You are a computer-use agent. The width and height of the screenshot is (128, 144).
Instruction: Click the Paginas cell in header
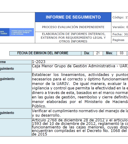click(120, 40)
